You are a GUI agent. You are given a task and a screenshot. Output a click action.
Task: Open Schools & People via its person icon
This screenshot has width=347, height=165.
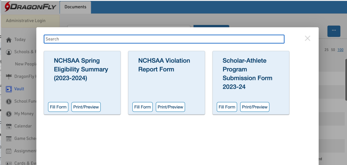coord(9,52)
